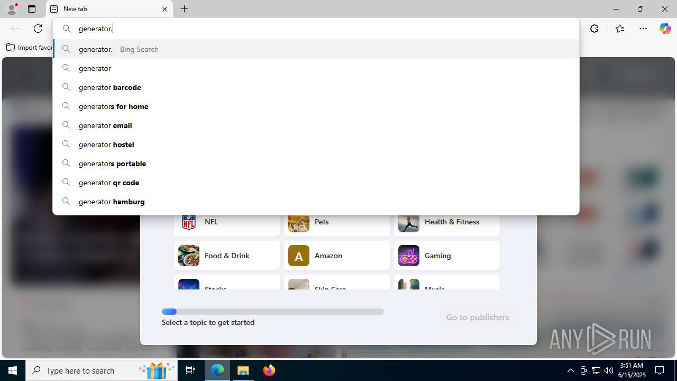Click the topic selection progress bar
The height and width of the screenshot is (381, 677).
tap(273, 312)
